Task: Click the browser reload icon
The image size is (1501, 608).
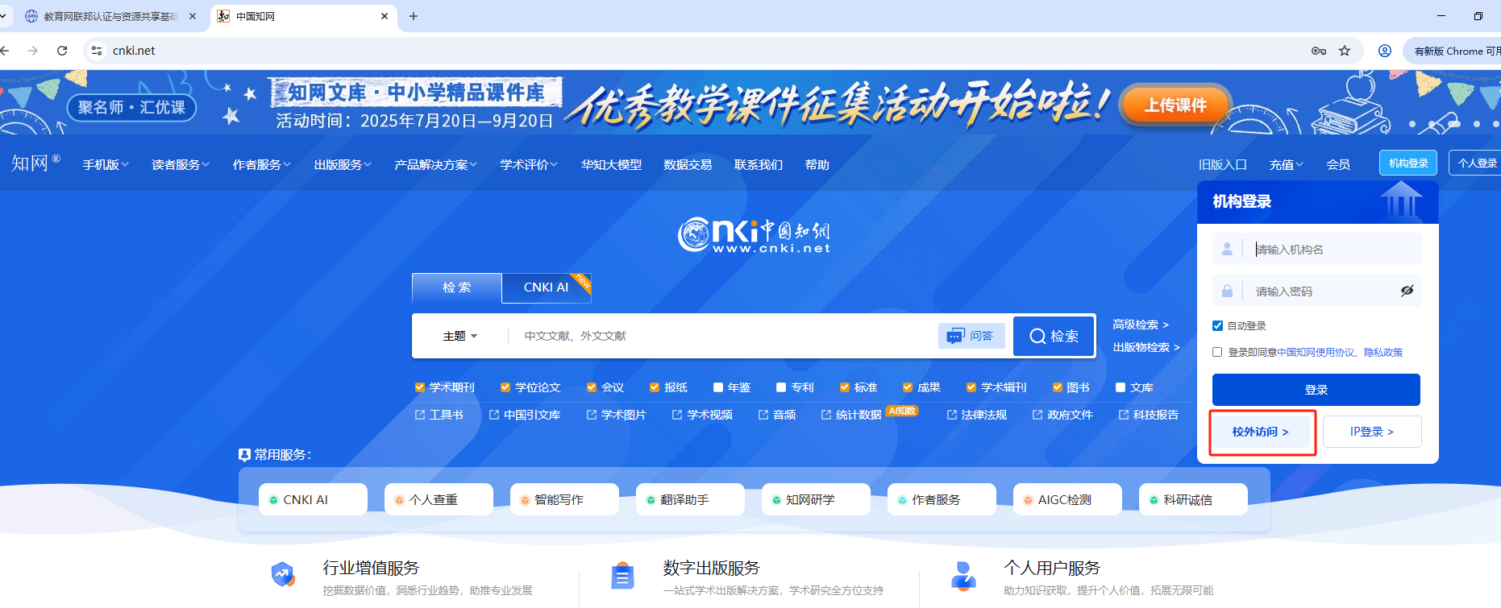Action: pyautogui.click(x=62, y=51)
